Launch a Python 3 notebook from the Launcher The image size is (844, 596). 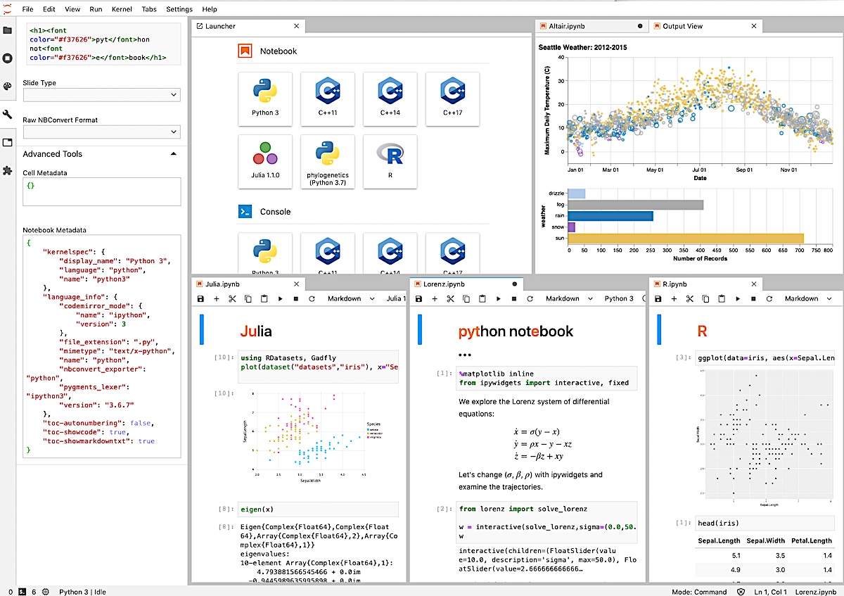click(265, 99)
